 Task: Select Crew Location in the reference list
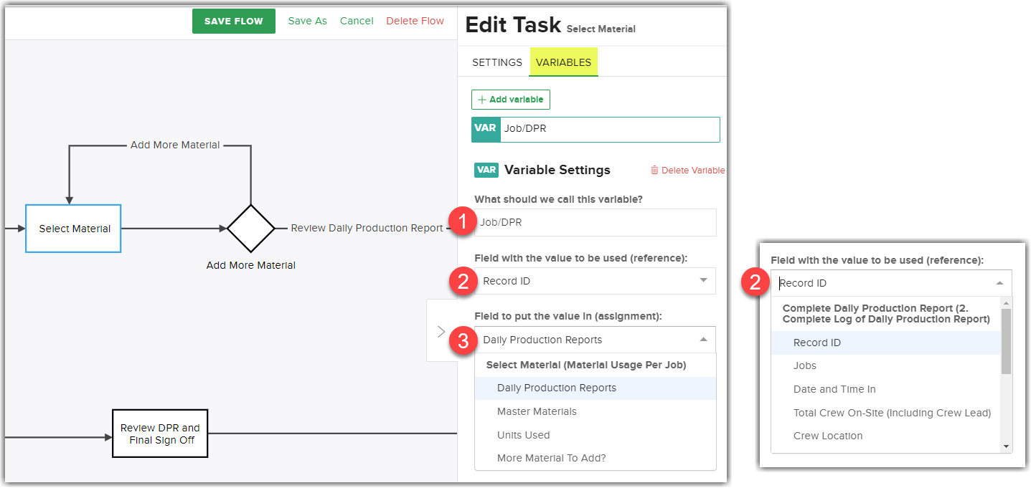886,436
